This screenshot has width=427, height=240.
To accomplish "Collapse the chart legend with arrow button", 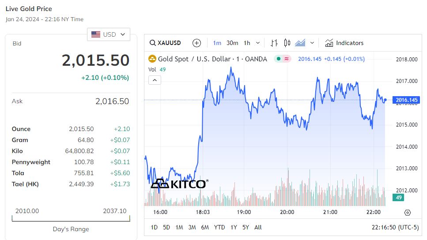I will tap(155, 80).
